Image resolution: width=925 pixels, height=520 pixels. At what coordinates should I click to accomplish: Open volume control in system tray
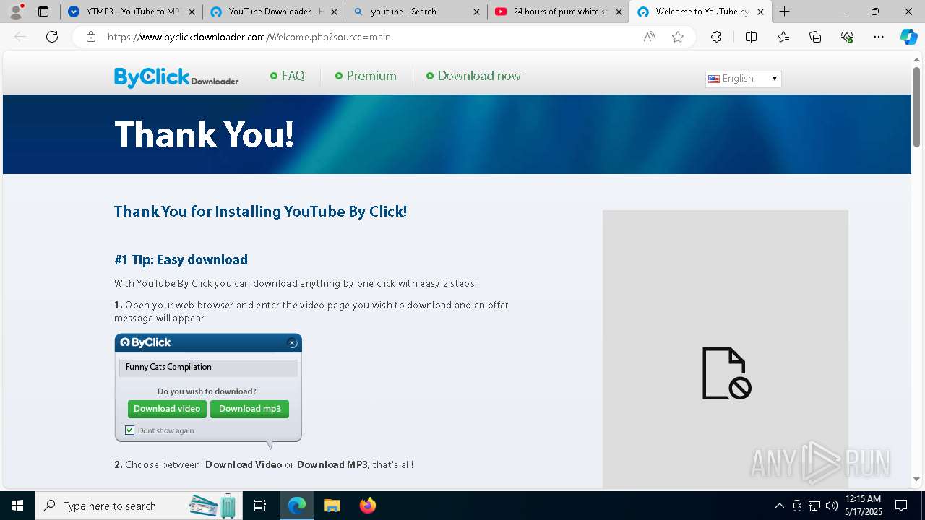[831, 506]
